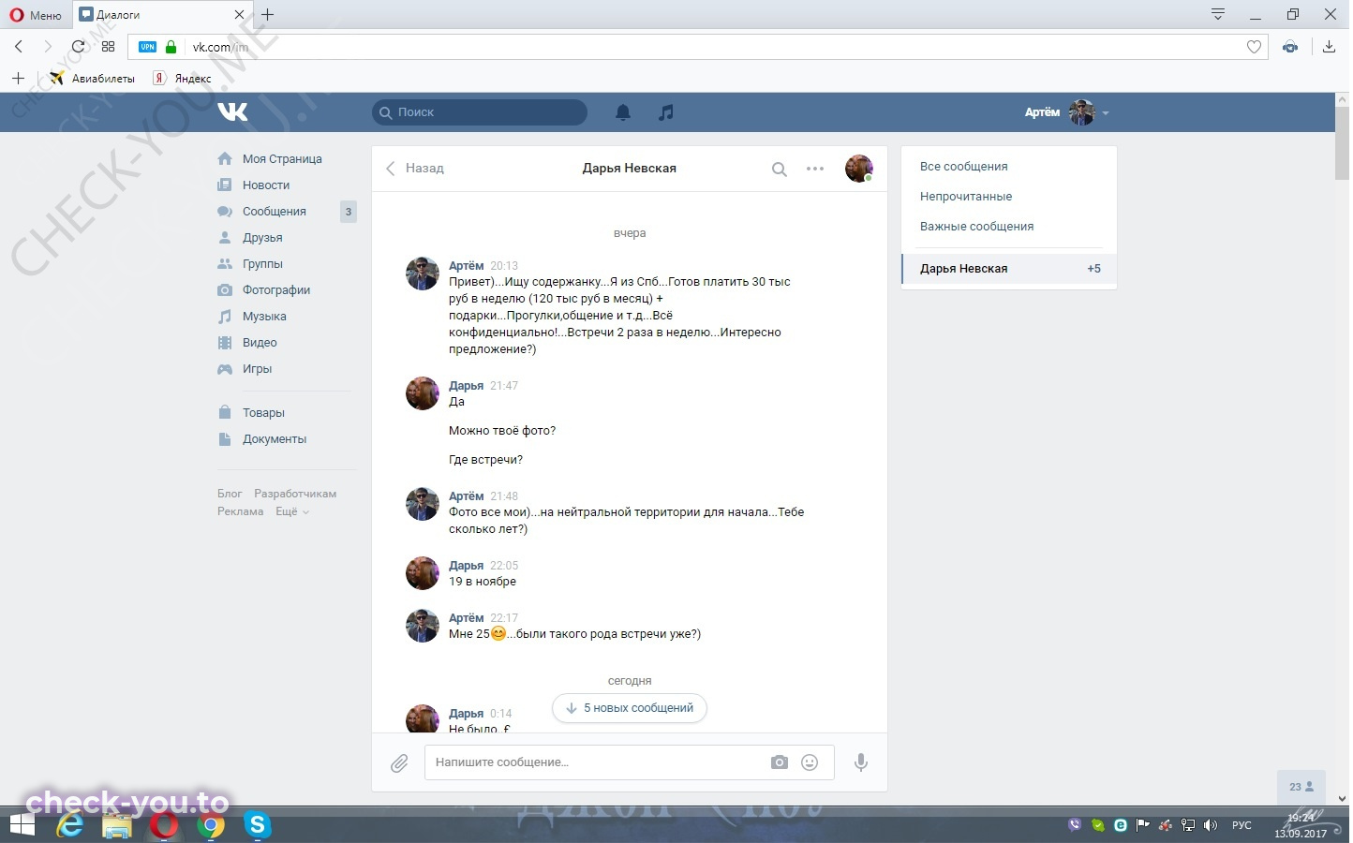Go to Моя Страница
1353x843 pixels.
click(282, 159)
